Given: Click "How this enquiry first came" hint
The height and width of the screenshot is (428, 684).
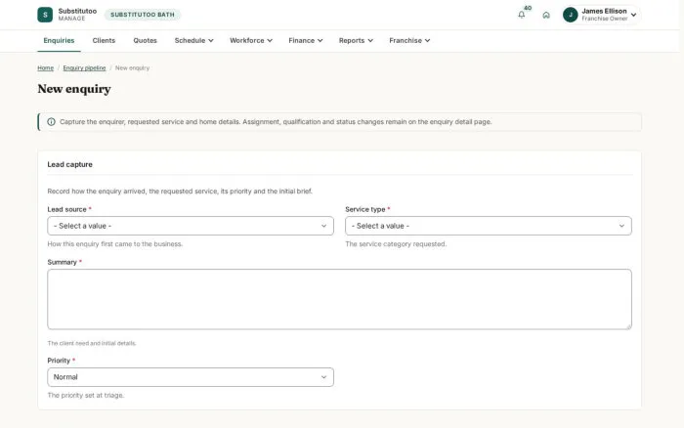Looking at the screenshot, I should [x=114, y=244].
